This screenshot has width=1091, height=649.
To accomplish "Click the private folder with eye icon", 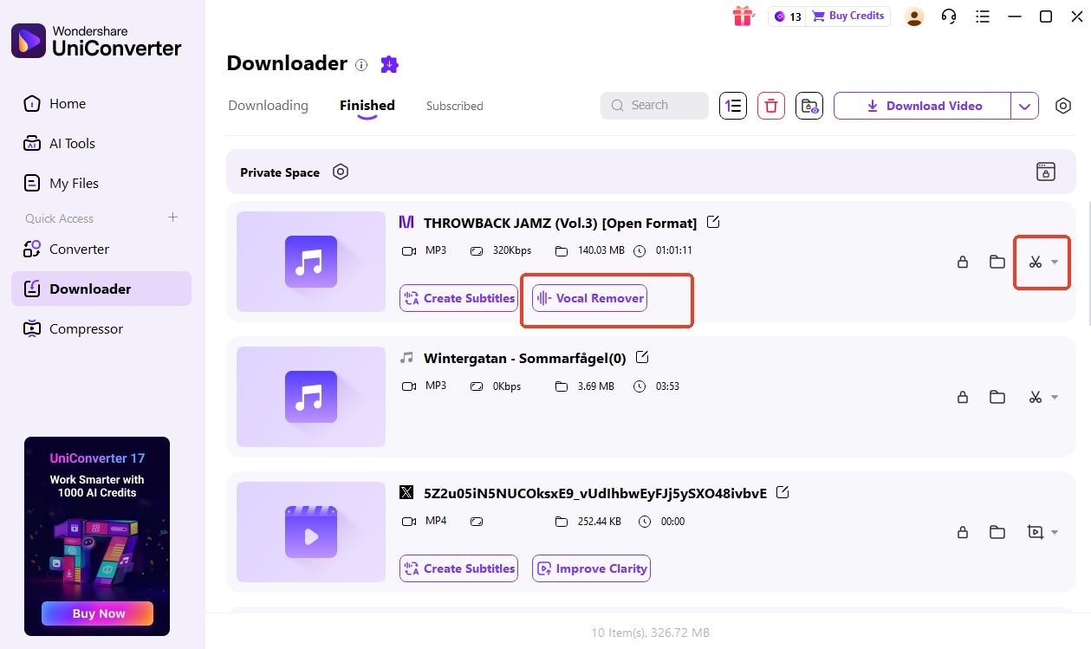I will pos(809,105).
